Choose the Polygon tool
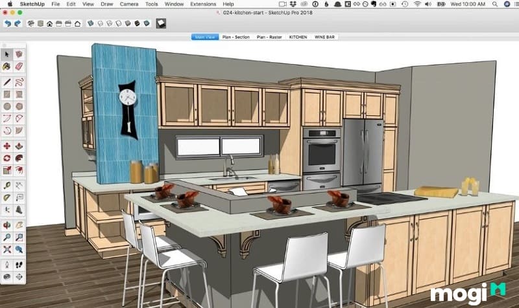 click(19, 106)
